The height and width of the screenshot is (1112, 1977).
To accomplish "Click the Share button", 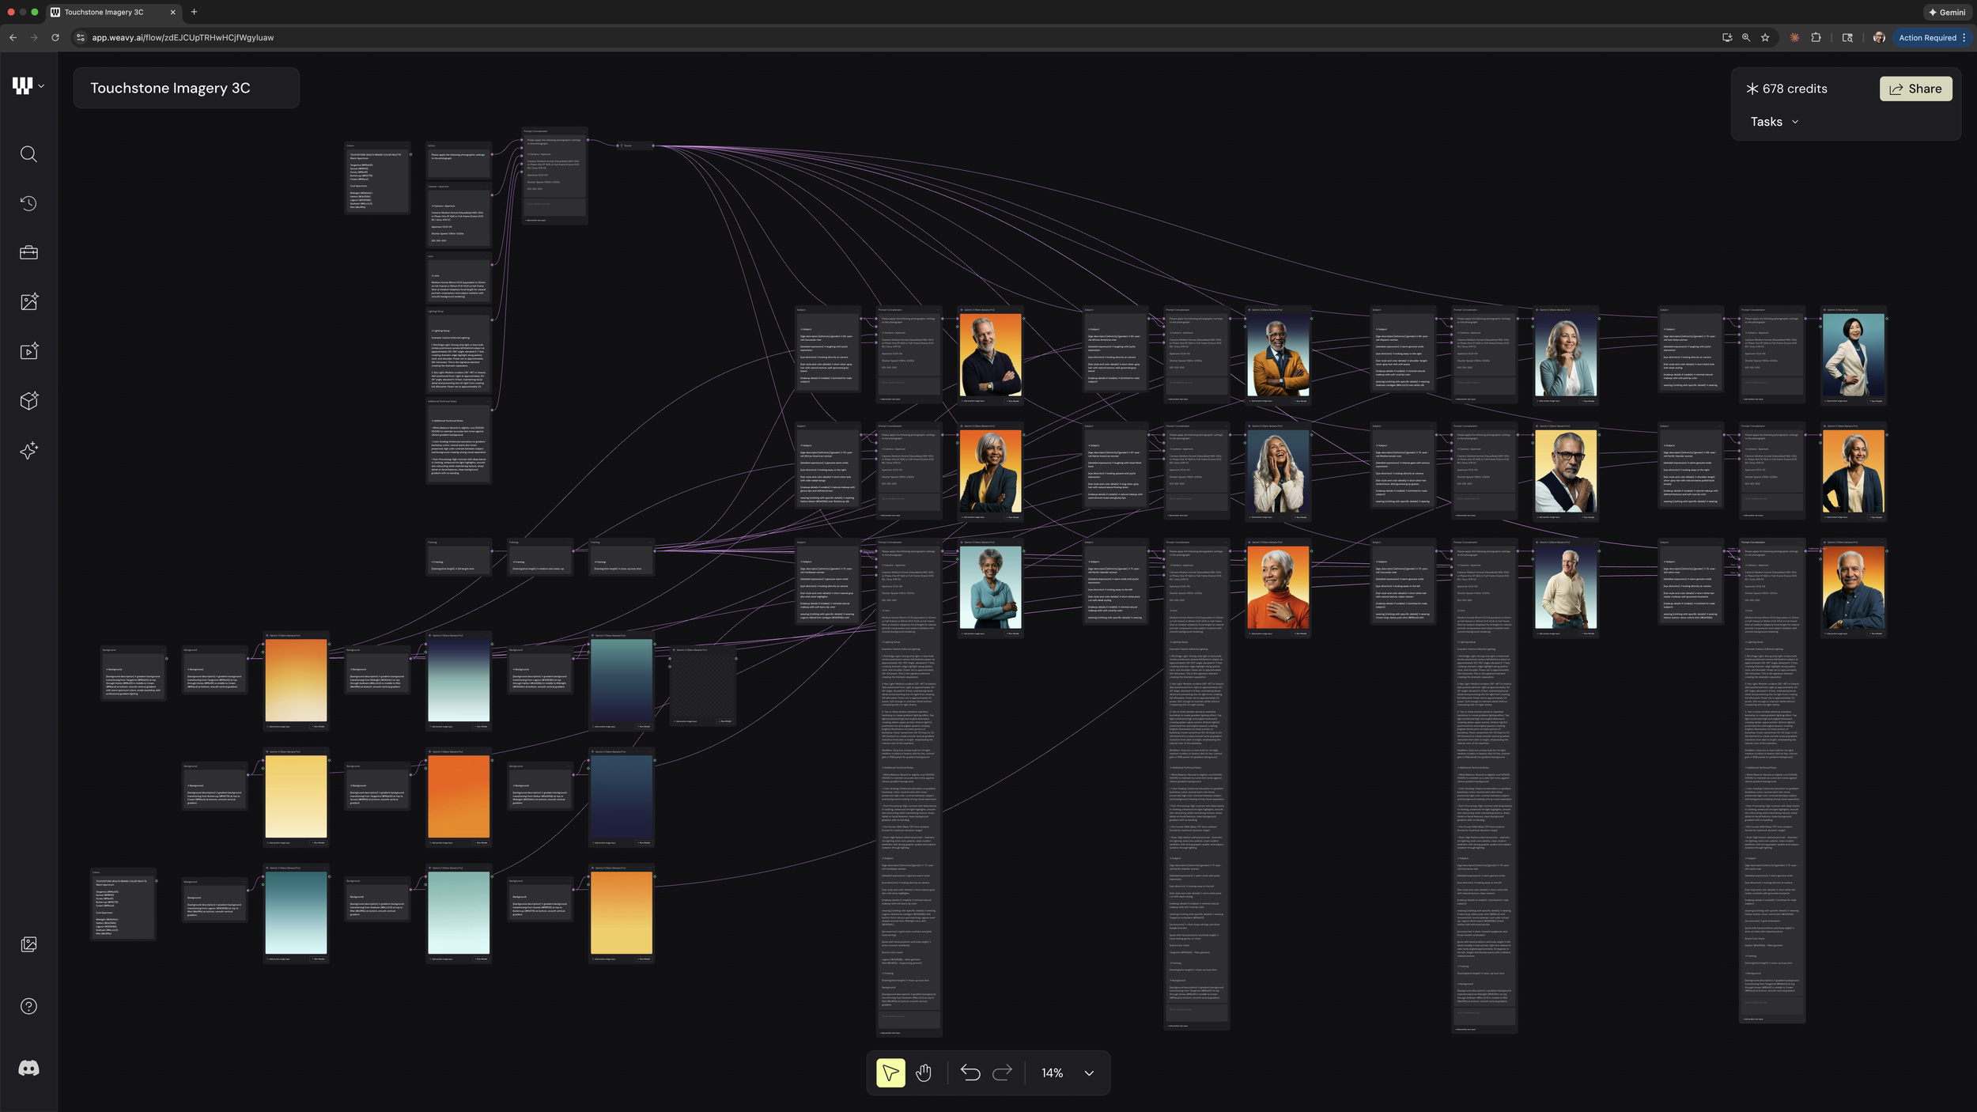I will (1915, 89).
